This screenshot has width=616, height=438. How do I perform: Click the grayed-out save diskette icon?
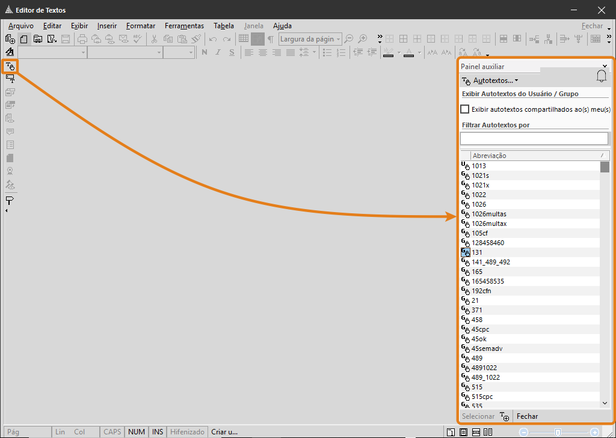[x=65, y=39]
